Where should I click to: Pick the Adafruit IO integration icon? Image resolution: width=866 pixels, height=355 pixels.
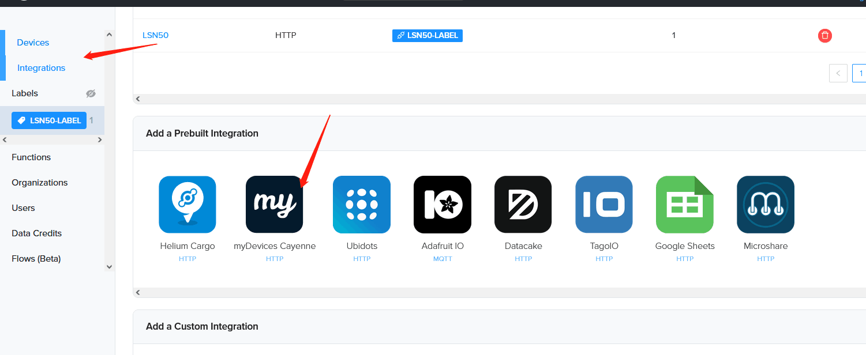coord(443,205)
